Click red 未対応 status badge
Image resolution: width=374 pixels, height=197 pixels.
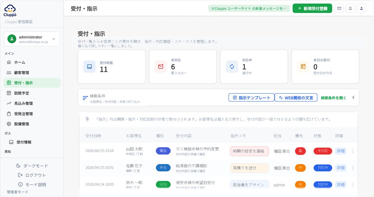pyautogui.click(x=323, y=151)
